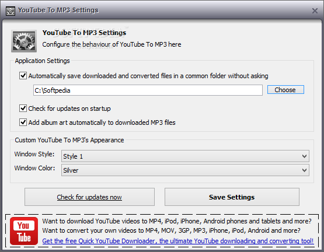Click Check for updates now button

[89, 197]
